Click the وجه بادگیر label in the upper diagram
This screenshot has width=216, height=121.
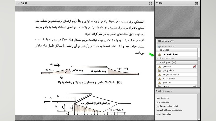(78, 70)
